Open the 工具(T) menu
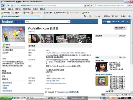 point(35,9)
